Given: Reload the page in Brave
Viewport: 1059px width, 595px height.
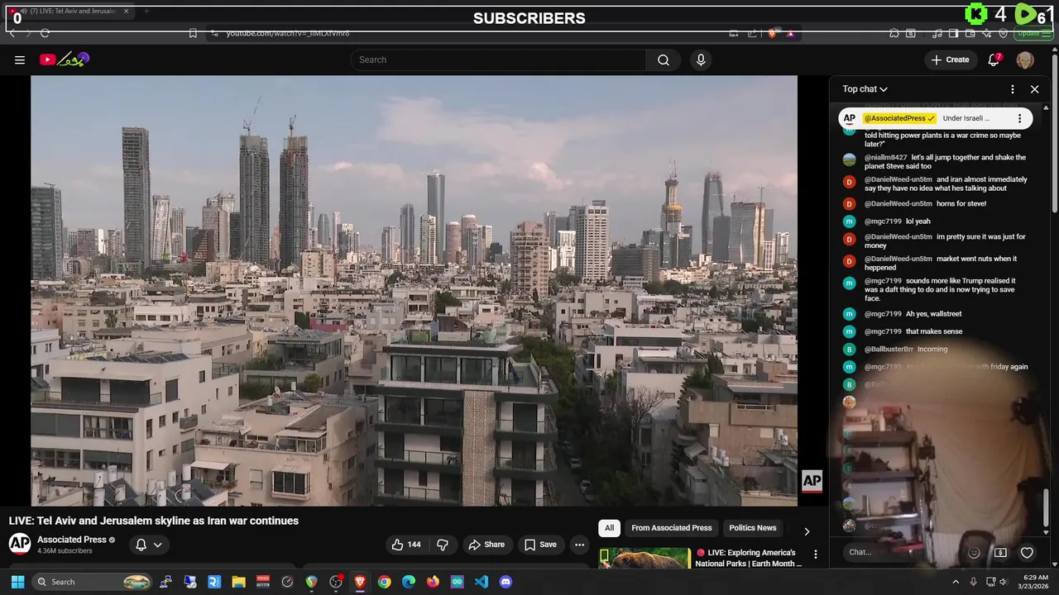Looking at the screenshot, I should click(45, 33).
